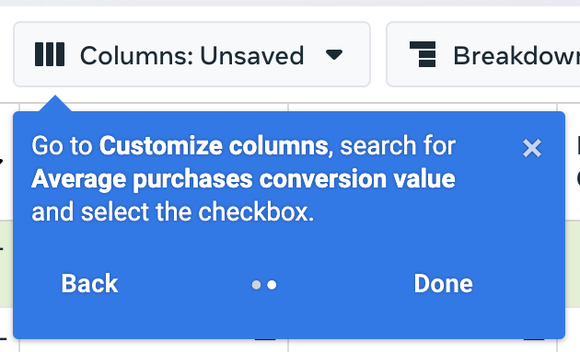Click the tooltip's upward pointer arrow

[x=55, y=103]
